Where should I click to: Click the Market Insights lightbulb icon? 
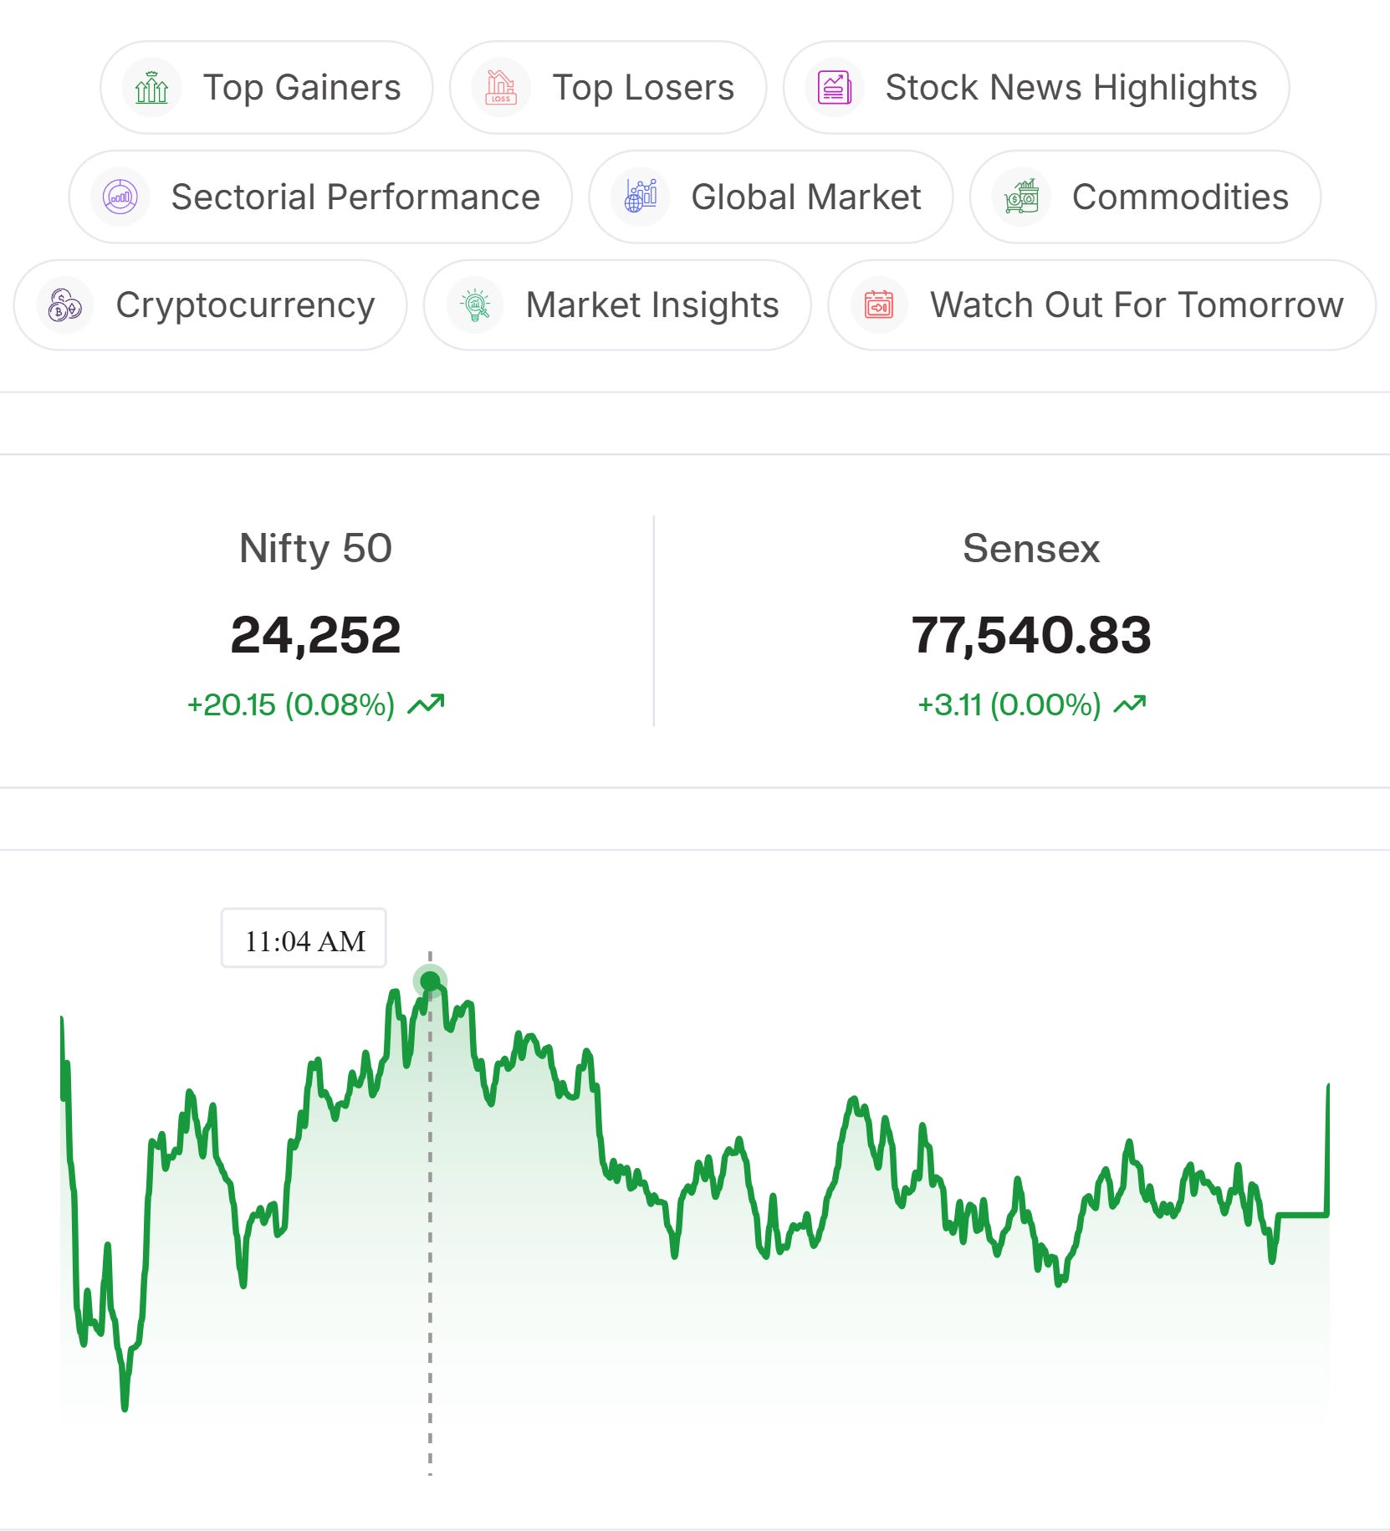tap(475, 305)
